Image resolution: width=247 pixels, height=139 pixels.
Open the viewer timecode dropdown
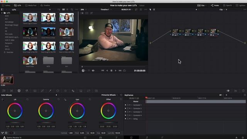tap(127, 9)
